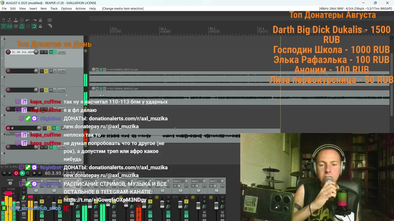Arm record on track 8
Screen dimensions: 394x221
point(8,147)
